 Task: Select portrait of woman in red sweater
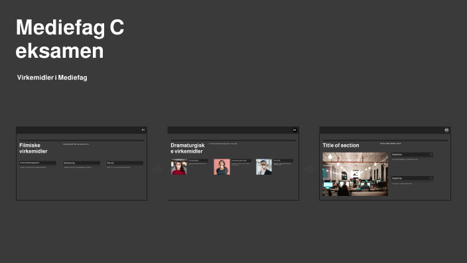(x=179, y=167)
